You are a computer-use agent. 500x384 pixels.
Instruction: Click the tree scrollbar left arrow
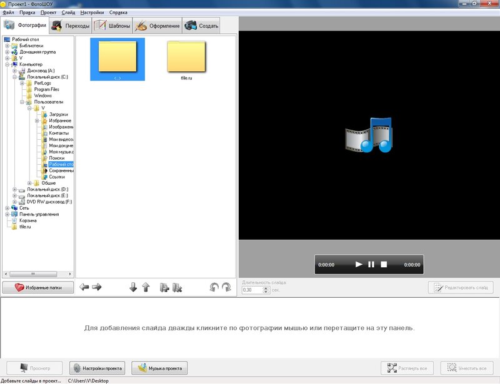(x=6, y=274)
